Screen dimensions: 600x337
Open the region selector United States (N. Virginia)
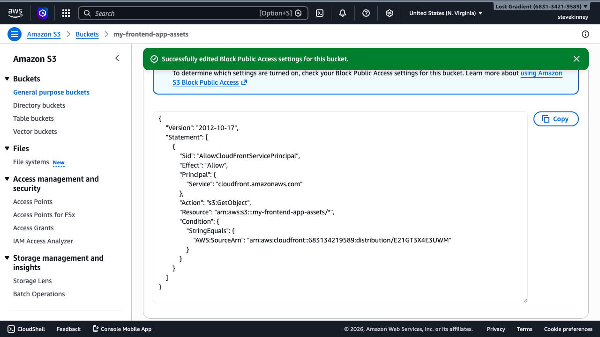pyautogui.click(x=446, y=13)
